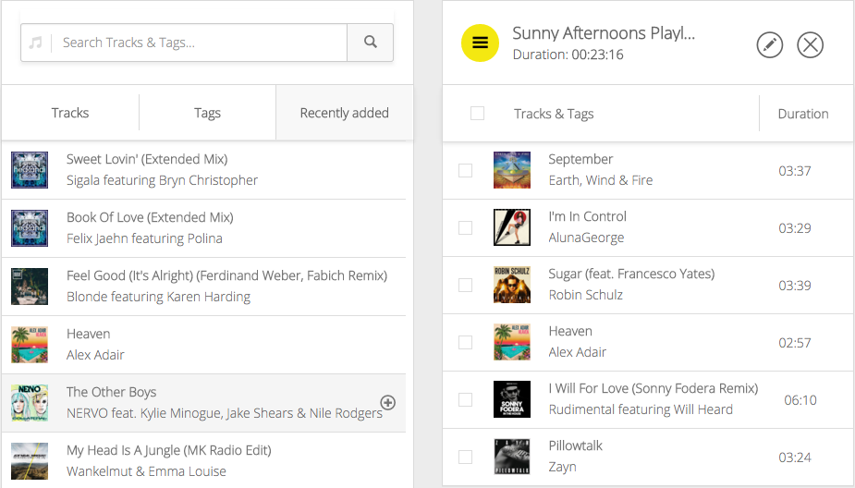The height and width of the screenshot is (488, 855).
Task: Click the Search Tracks & Tags field
Action: (200, 43)
